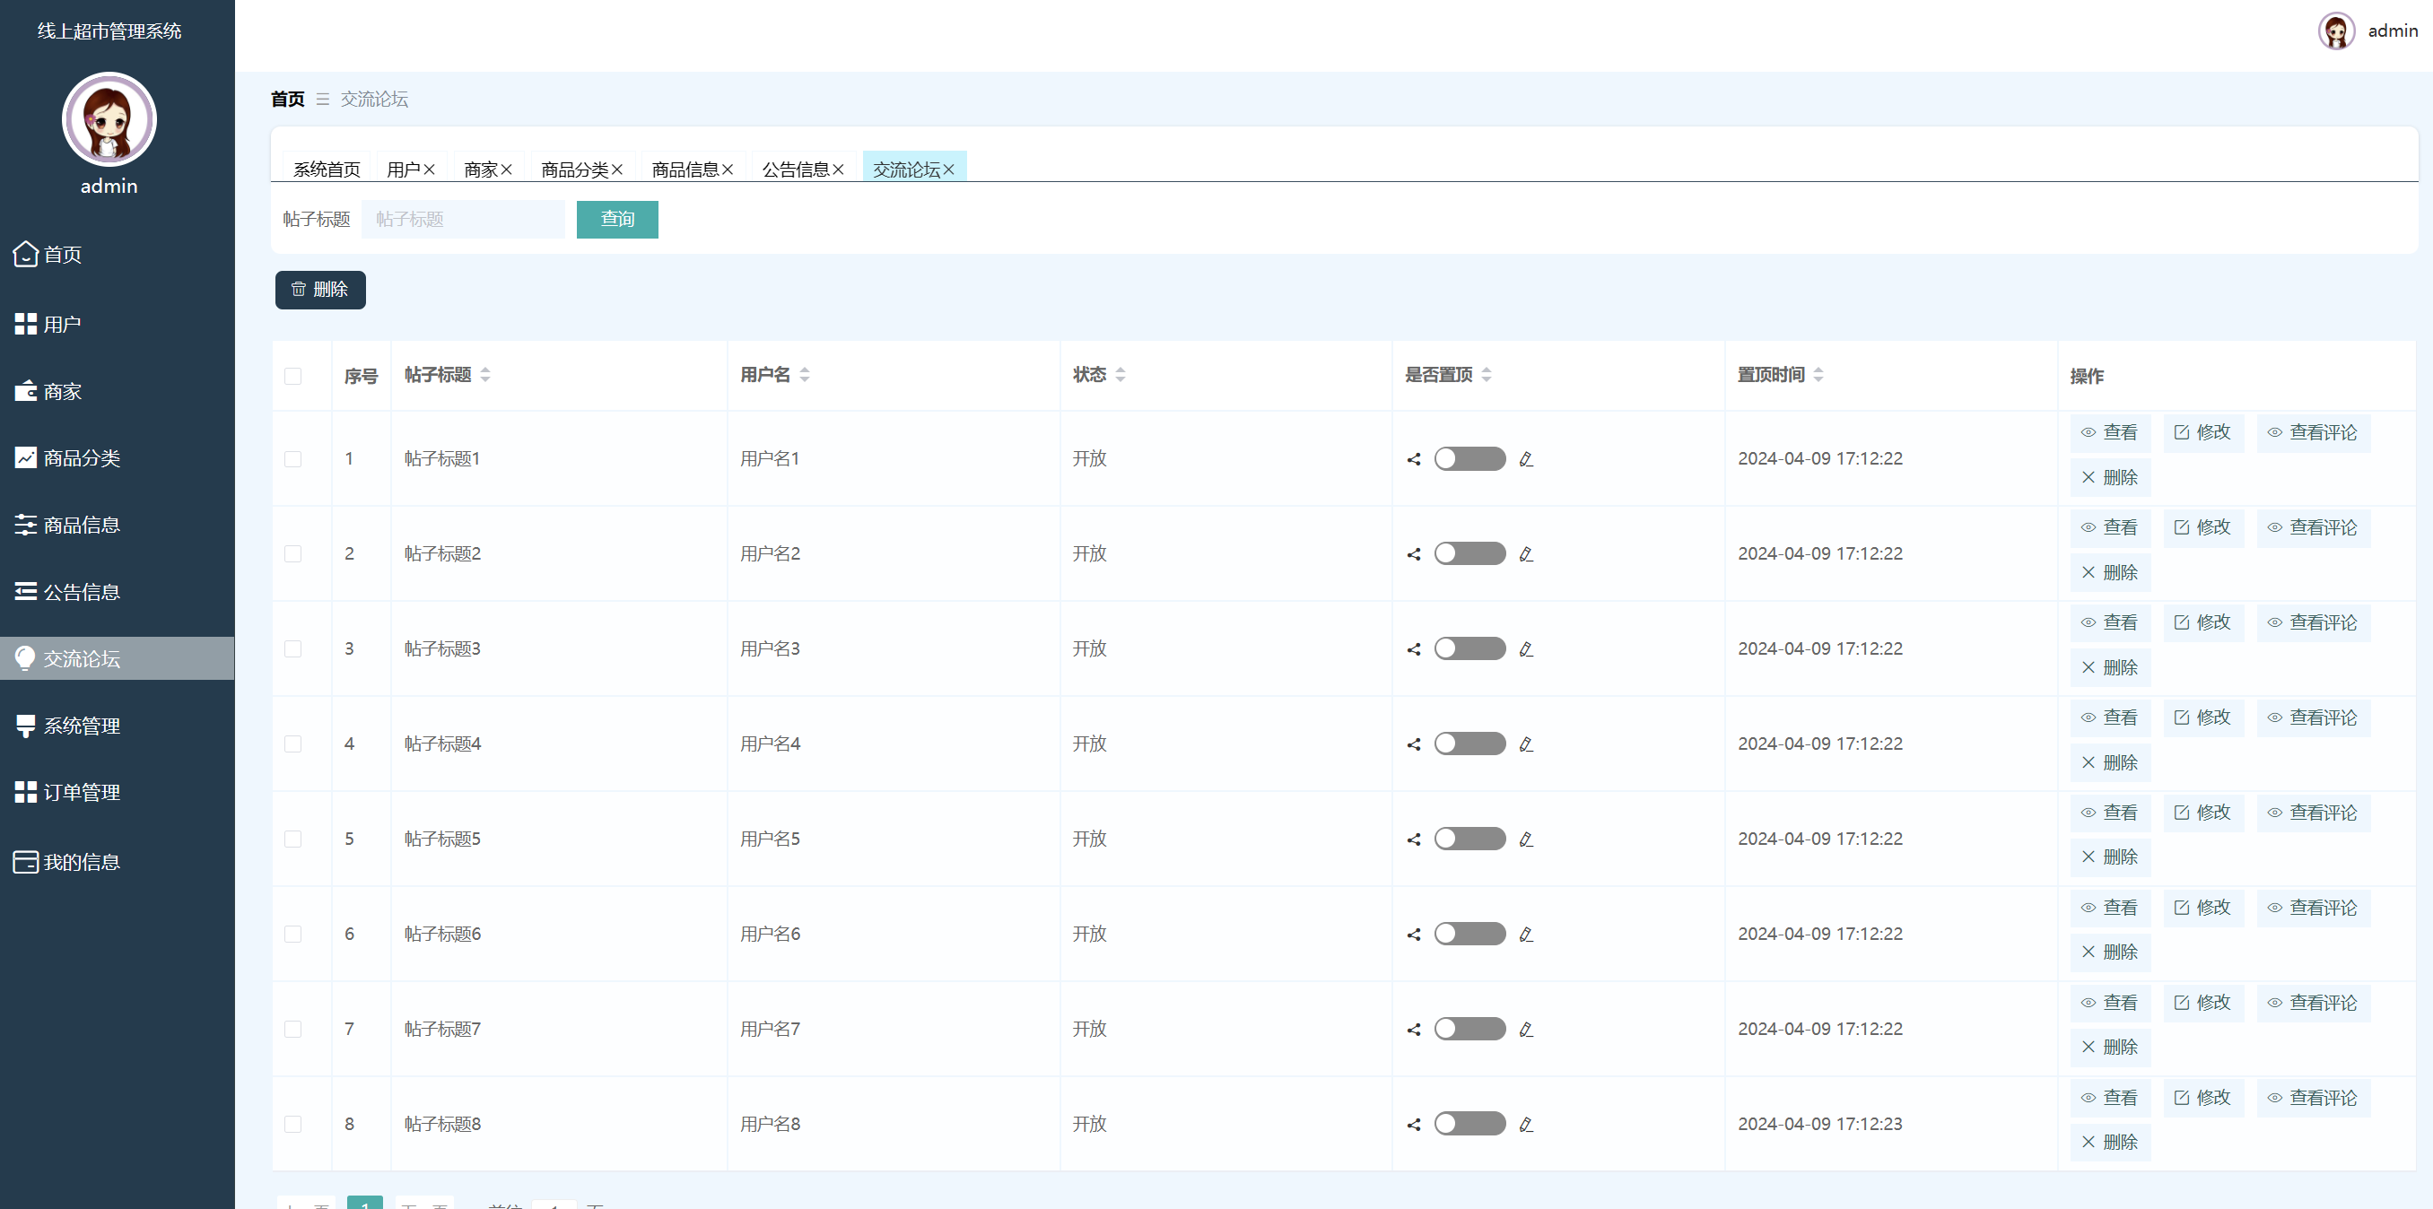Click pencil edit icon in row 3
This screenshot has width=2433, height=1209.
point(1525,650)
